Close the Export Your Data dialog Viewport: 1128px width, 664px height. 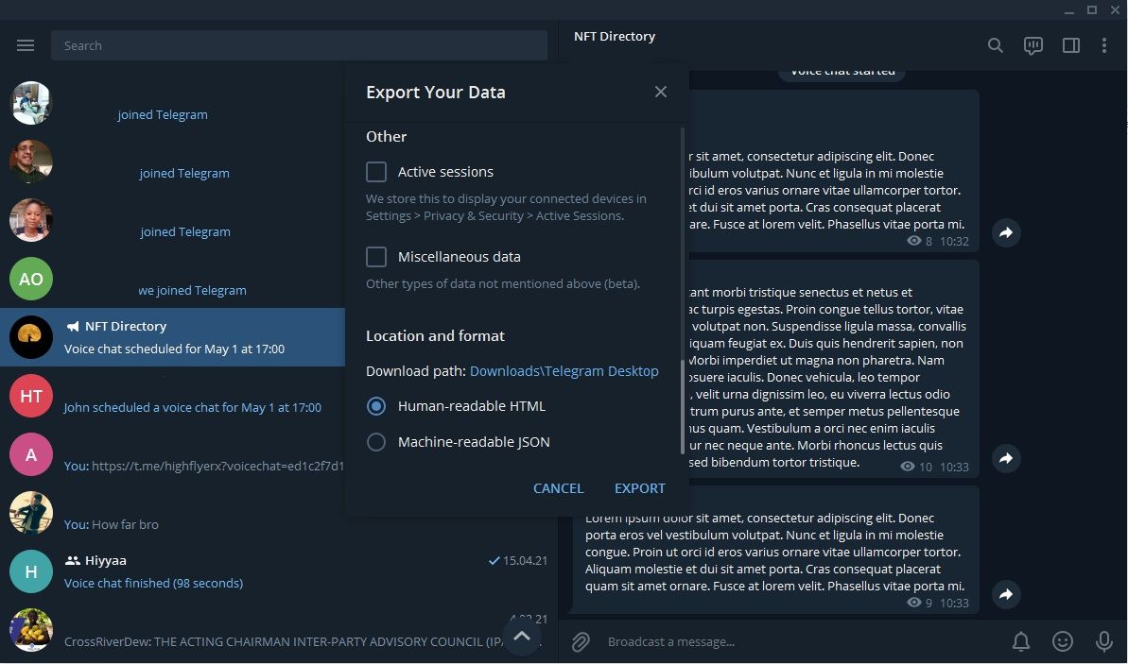tap(660, 91)
